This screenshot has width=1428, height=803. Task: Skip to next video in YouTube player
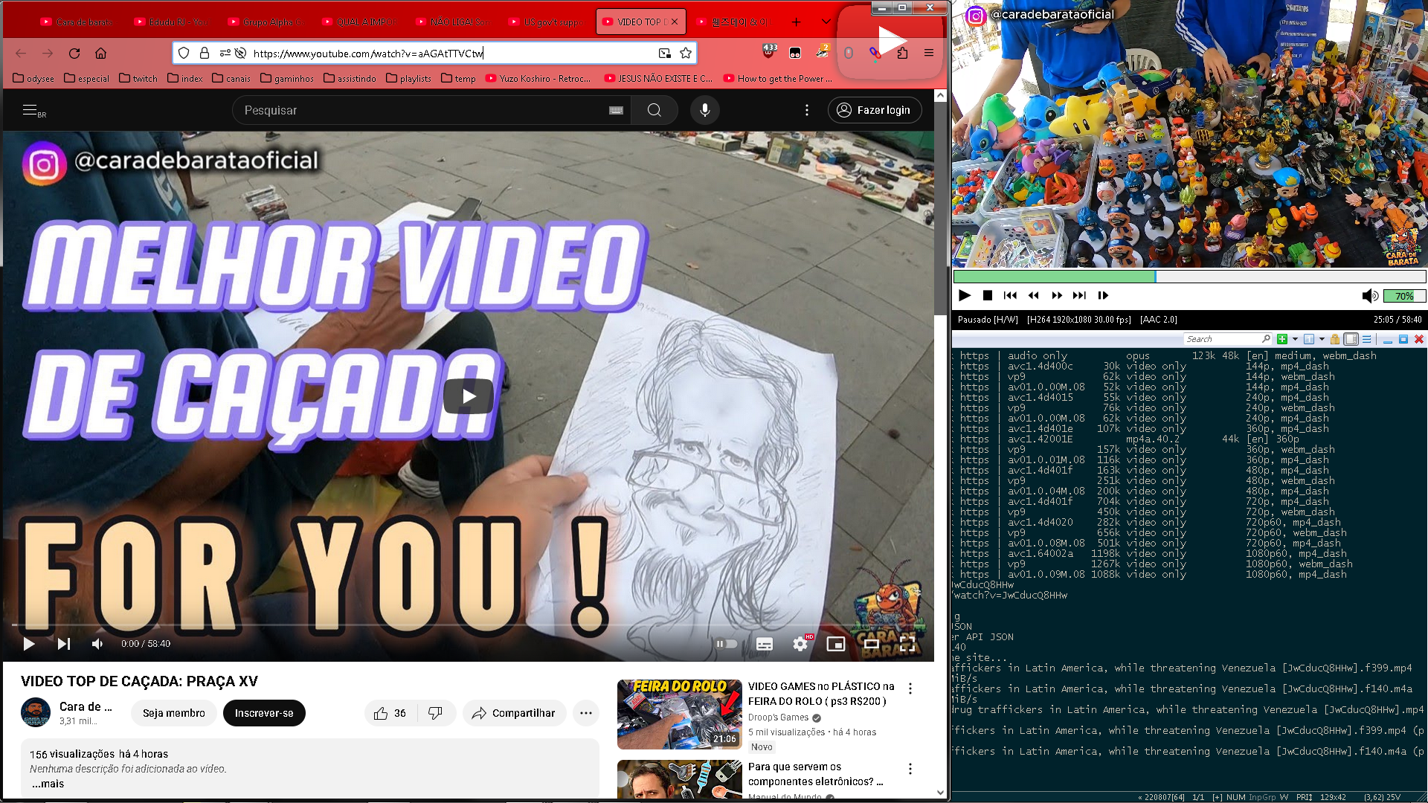pyautogui.click(x=64, y=644)
